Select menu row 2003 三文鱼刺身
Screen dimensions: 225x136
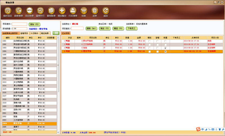[30, 120]
